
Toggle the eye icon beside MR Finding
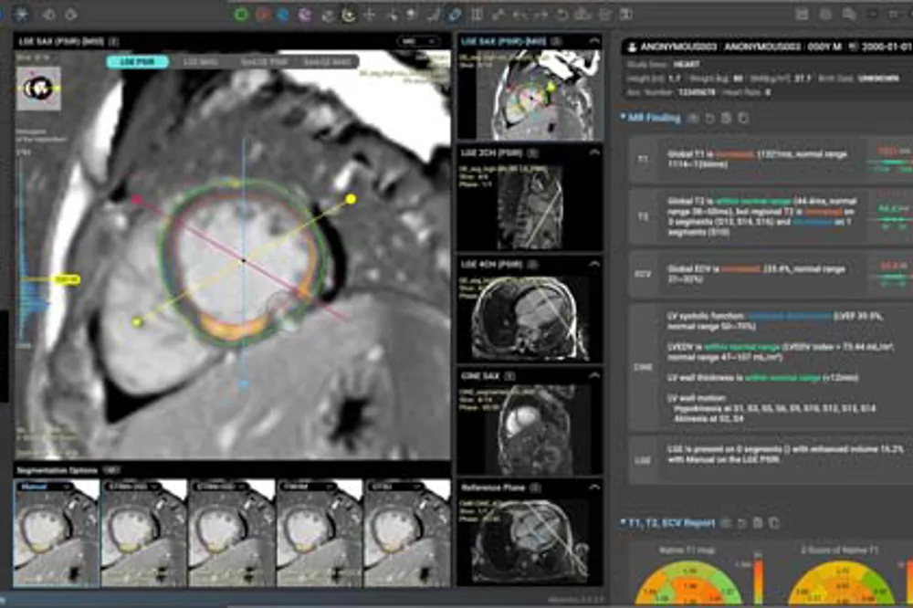[693, 118]
